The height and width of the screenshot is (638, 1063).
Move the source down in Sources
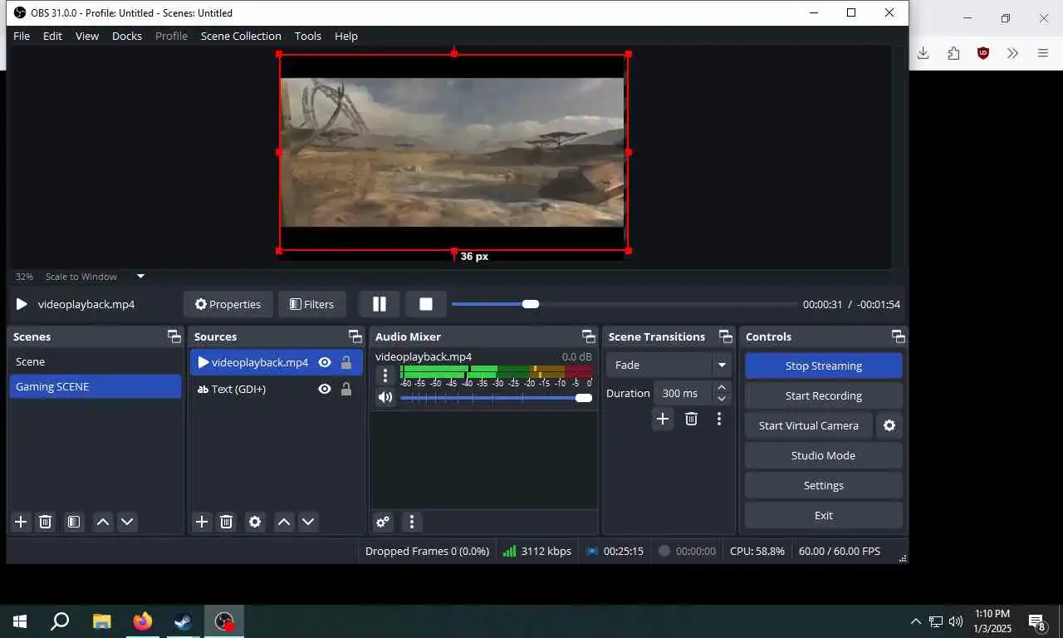(308, 522)
